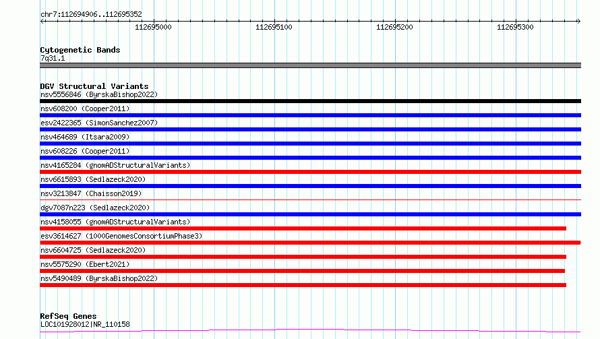Select ruler coordinate label 112695200
The width and height of the screenshot is (600, 339).
[x=394, y=27]
